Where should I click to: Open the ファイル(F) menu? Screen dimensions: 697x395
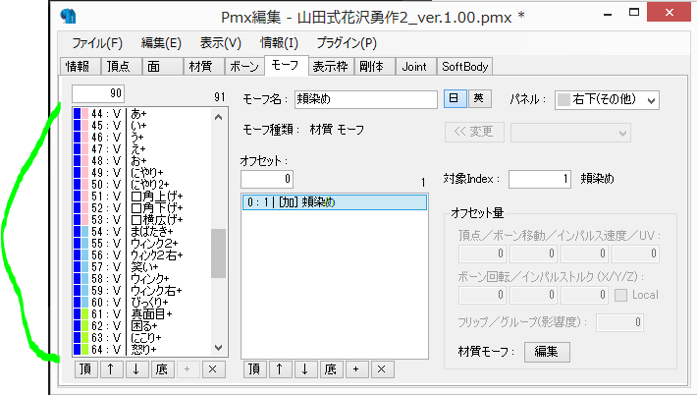point(97,43)
